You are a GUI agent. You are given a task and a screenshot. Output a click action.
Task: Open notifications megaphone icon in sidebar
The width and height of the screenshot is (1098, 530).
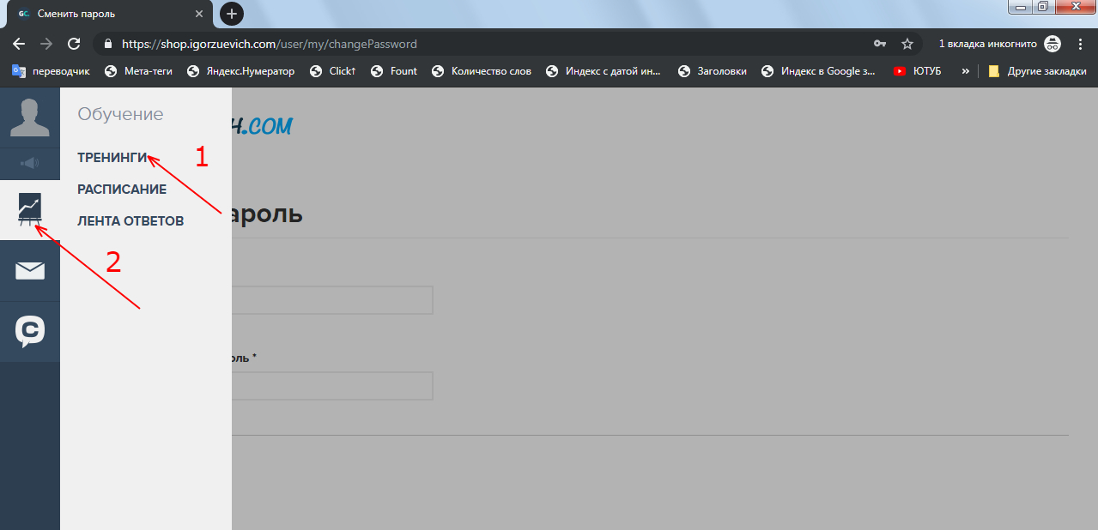tap(29, 163)
